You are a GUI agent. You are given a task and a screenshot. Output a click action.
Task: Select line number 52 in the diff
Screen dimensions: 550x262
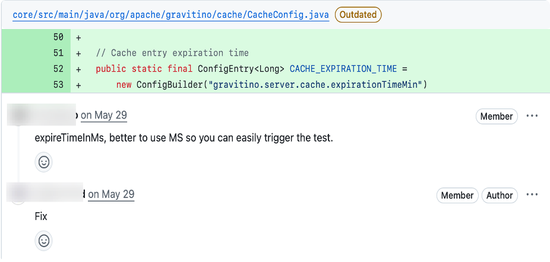click(58, 69)
